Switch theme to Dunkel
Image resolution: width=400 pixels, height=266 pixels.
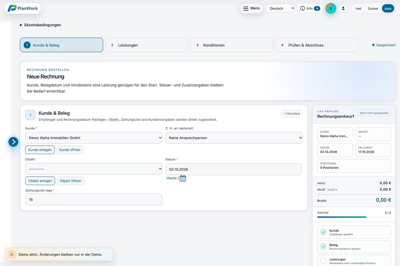coord(373,8)
